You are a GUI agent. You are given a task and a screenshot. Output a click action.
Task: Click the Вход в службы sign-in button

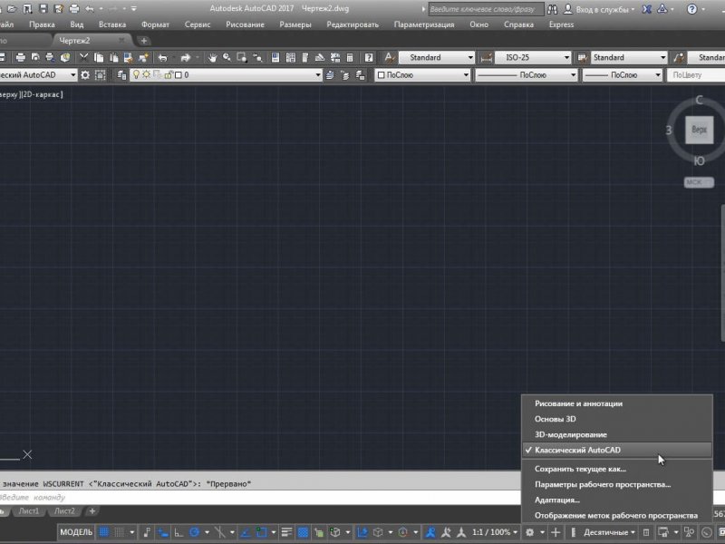(599, 9)
